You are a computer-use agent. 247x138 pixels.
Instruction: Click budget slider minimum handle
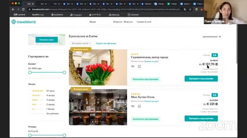[x=30, y=72]
